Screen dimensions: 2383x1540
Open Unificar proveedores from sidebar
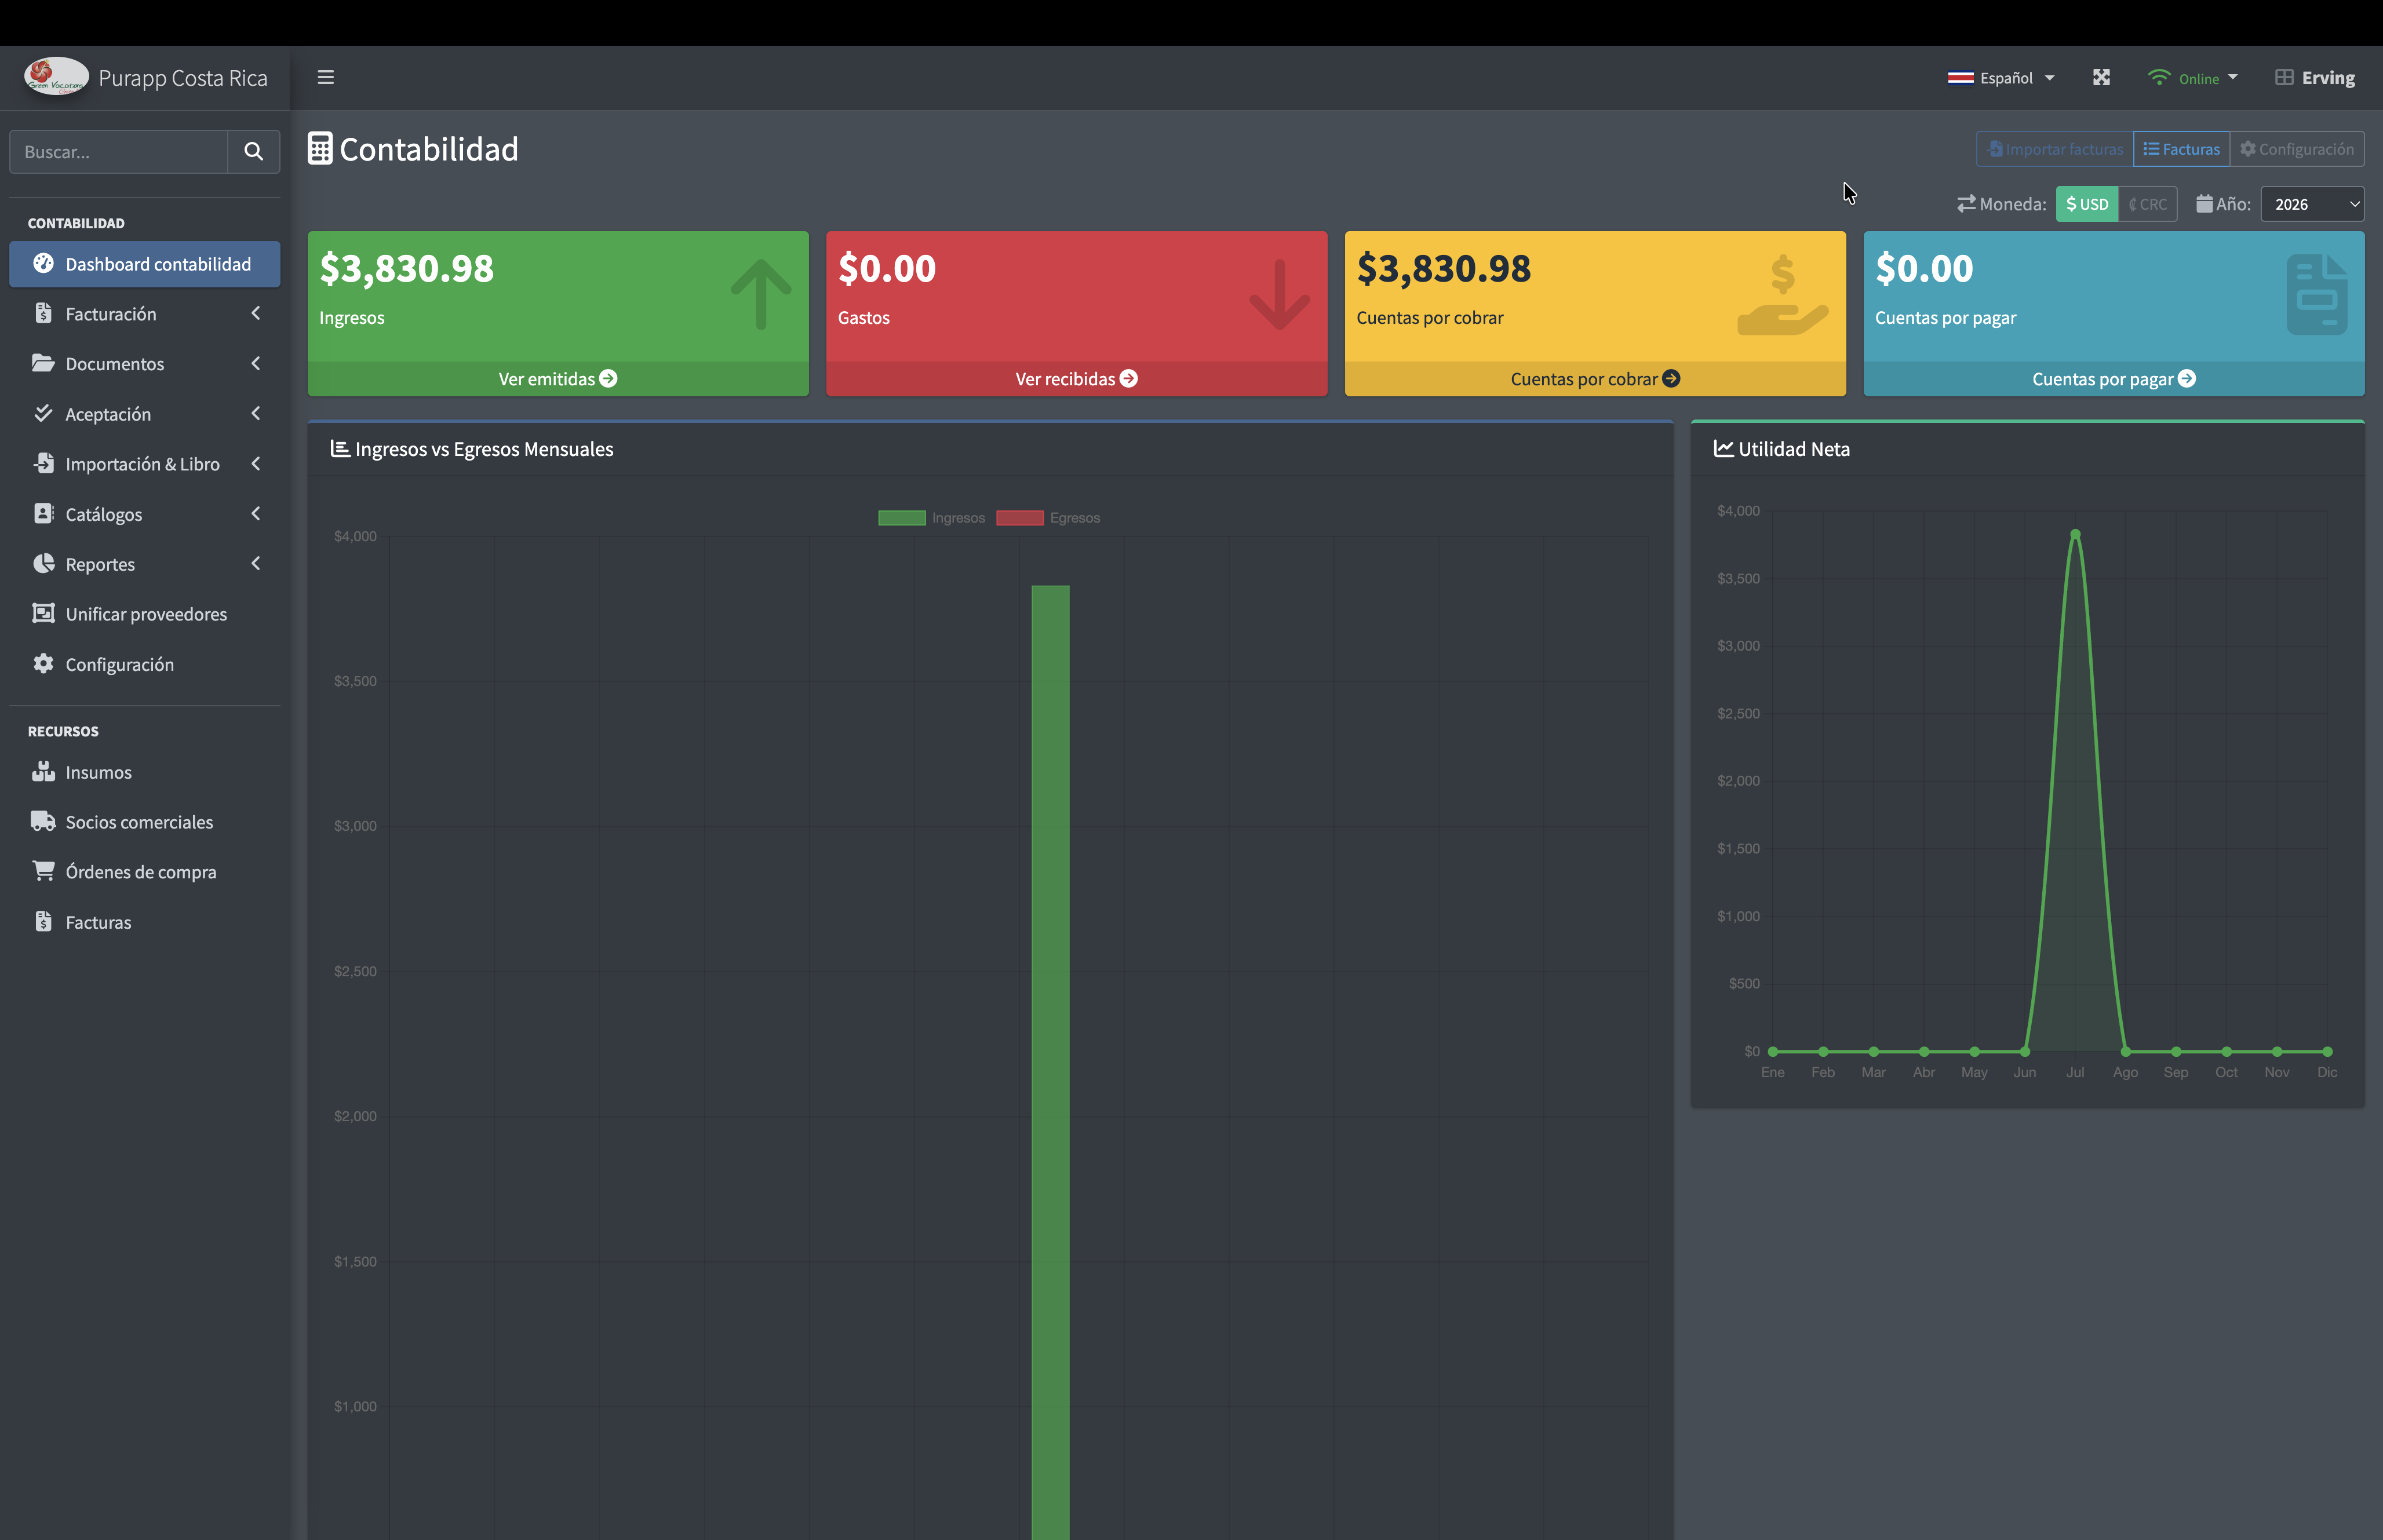pyautogui.click(x=145, y=614)
